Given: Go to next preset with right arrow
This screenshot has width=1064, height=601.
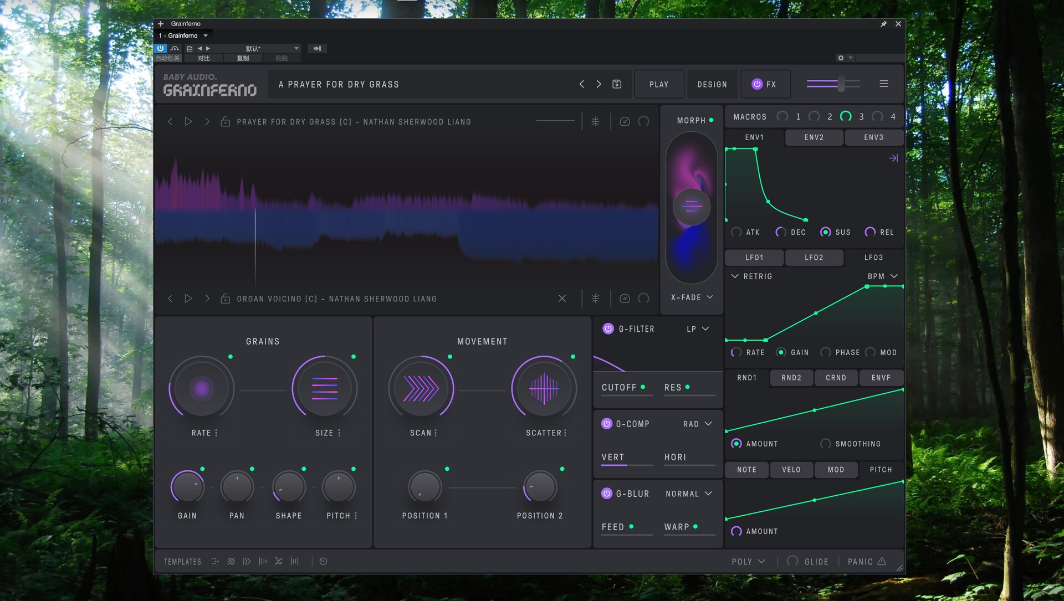Looking at the screenshot, I should click(x=598, y=84).
